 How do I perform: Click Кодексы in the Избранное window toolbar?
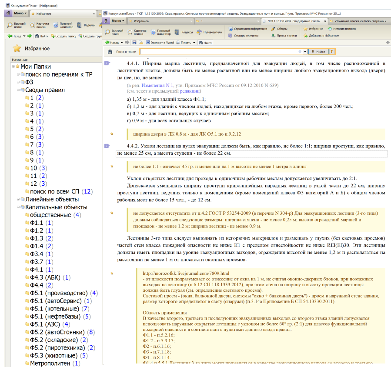point(87,25)
